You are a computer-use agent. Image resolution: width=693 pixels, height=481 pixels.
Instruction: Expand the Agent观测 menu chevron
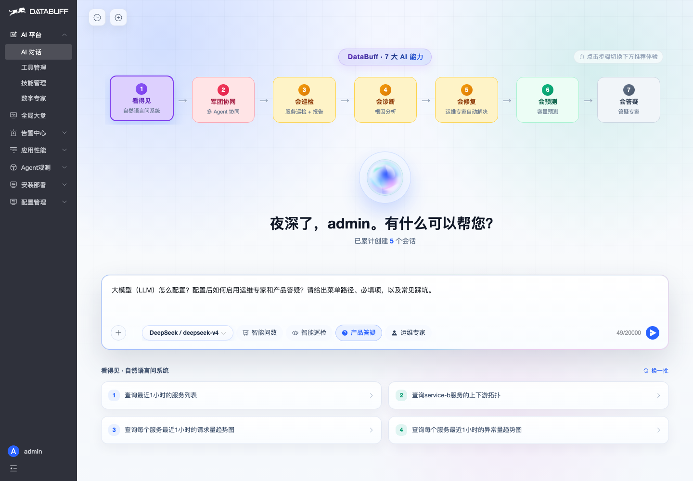pyautogui.click(x=64, y=167)
